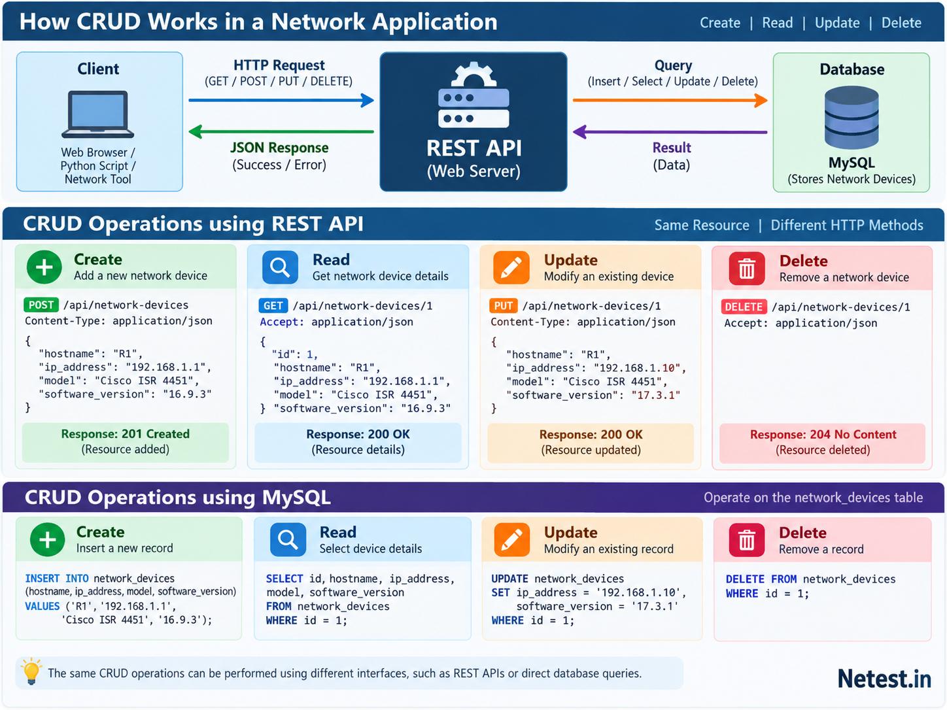Screen dimensions: 947x710
Task: Click "Remove a network device" text
Action: (844, 277)
